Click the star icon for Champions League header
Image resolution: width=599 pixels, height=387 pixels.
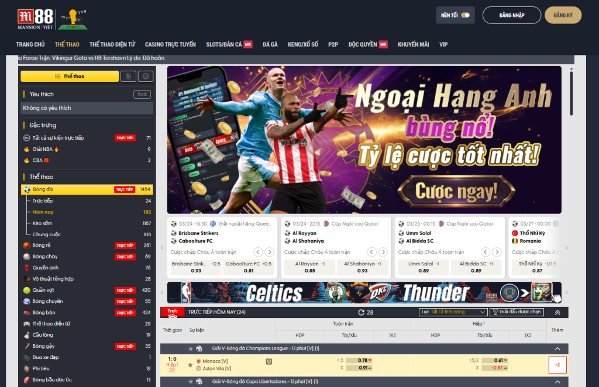pyautogui.click(x=191, y=348)
